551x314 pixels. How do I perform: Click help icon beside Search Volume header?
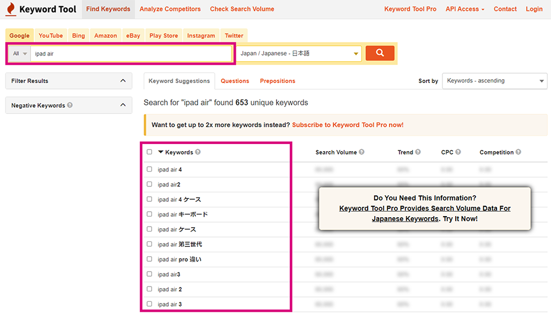[361, 152]
